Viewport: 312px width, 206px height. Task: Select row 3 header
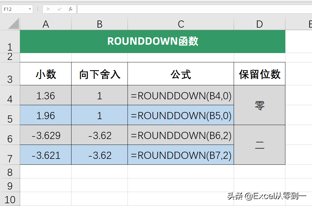coord(10,74)
